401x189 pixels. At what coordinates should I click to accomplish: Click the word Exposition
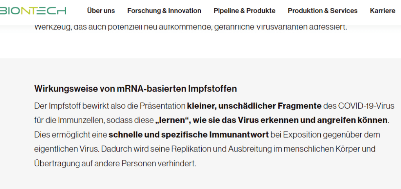coord(301,135)
